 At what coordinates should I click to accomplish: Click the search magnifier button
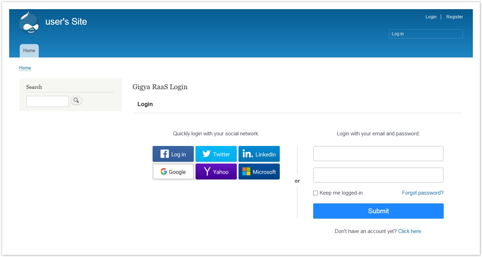pyautogui.click(x=76, y=100)
